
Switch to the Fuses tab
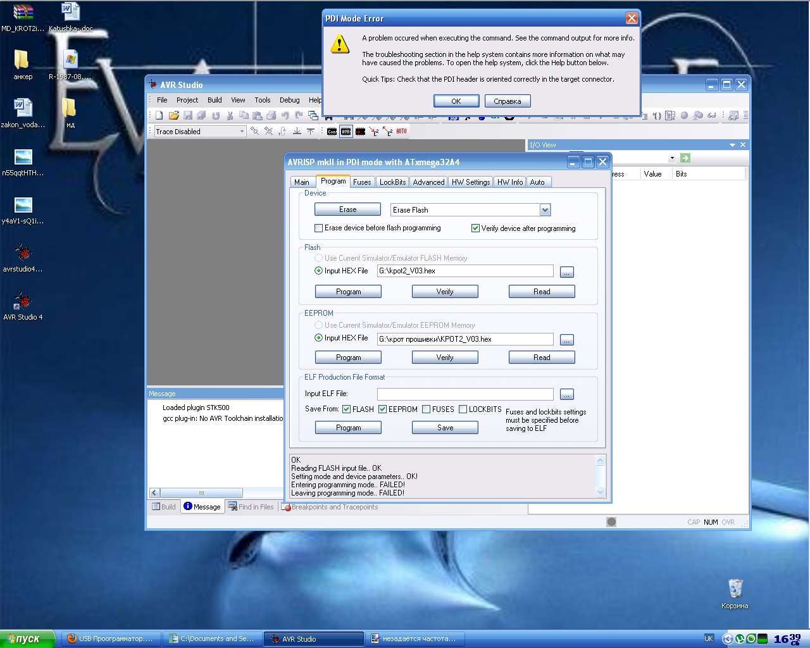click(362, 182)
